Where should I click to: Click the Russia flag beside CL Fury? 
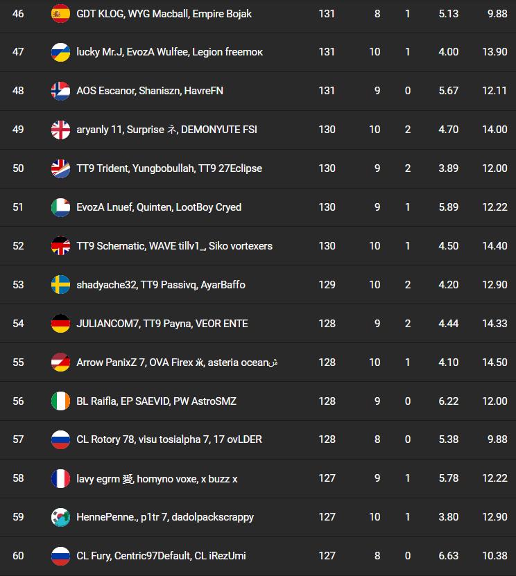click(61, 556)
